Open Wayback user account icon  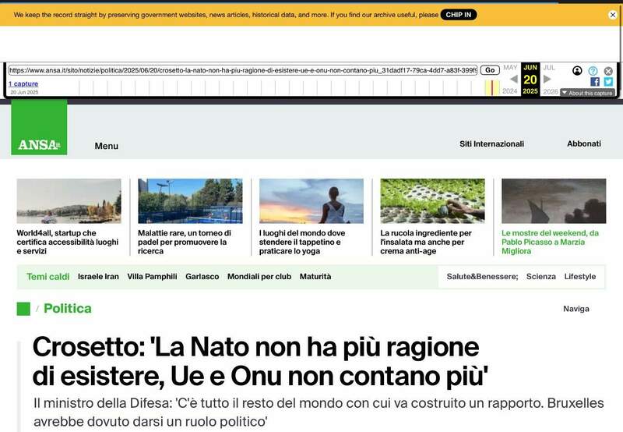pos(577,71)
